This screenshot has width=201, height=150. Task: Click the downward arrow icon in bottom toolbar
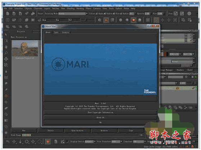click(x=20, y=141)
